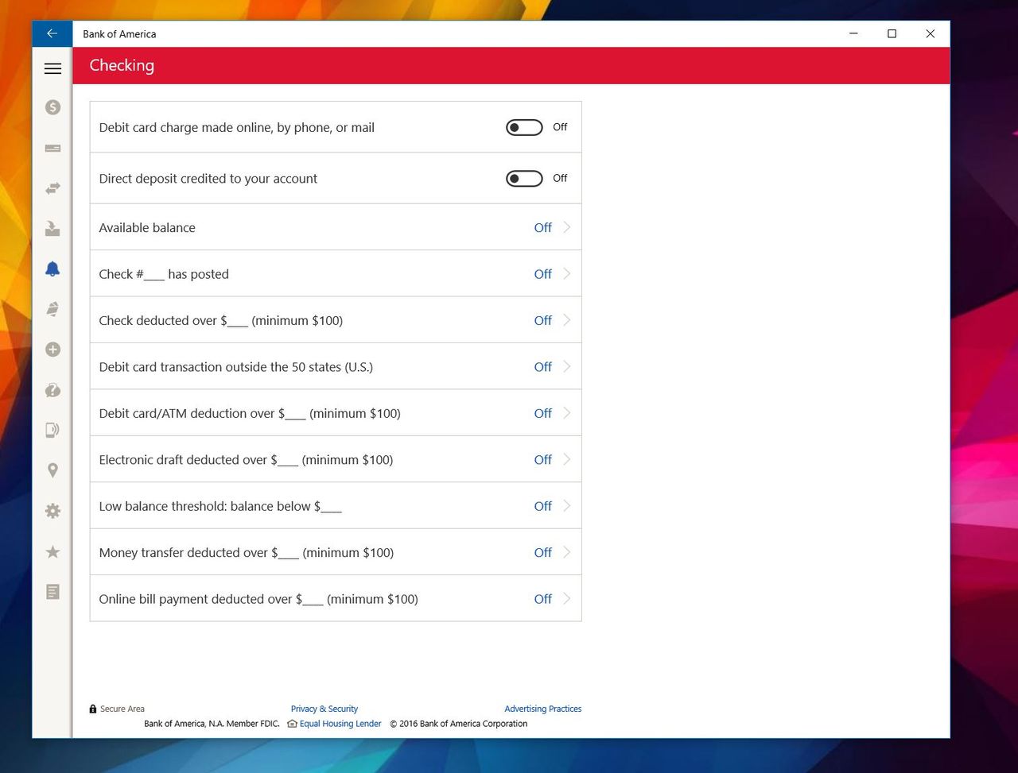
Task: Click Off status for Low balance threshold
Action: pos(542,506)
